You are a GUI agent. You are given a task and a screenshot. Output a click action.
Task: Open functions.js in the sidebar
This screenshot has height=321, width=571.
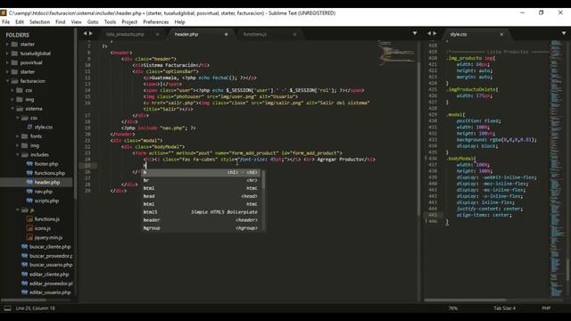(47, 219)
